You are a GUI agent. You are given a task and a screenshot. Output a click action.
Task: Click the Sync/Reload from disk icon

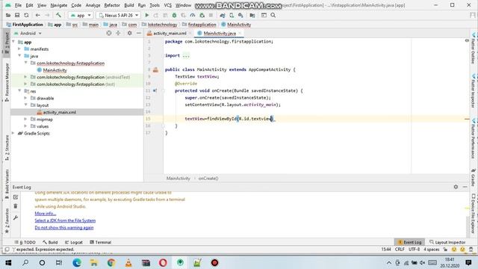coord(26,15)
